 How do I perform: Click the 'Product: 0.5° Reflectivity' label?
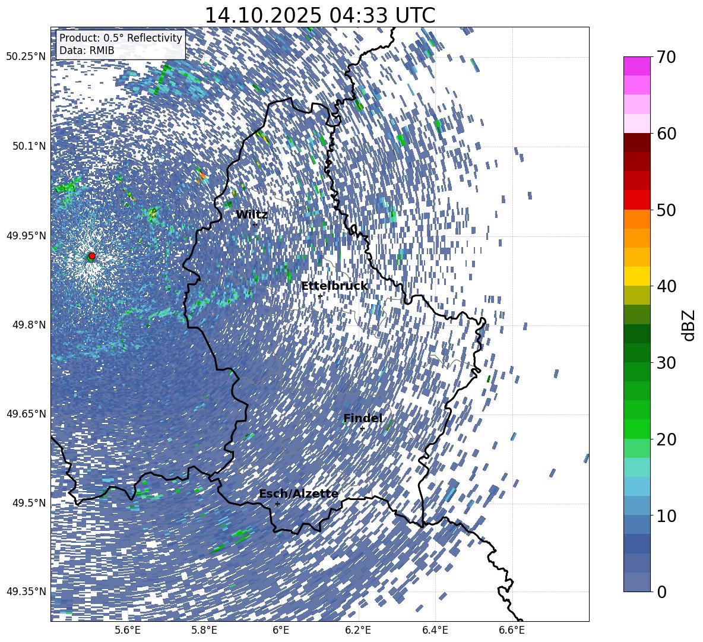coord(121,37)
